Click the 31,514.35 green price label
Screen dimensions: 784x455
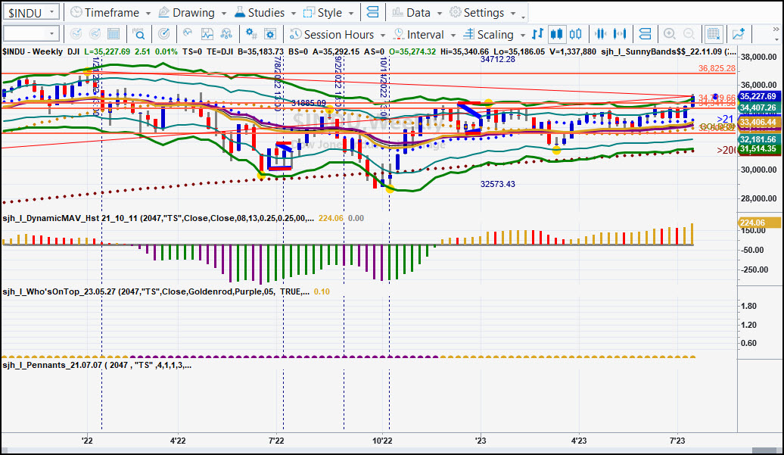click(758, 148)
